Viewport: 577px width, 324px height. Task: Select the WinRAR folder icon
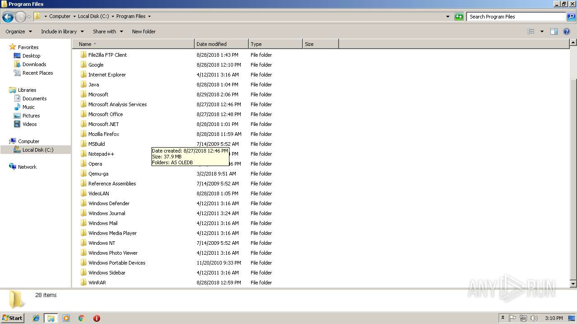coord(83,283)
